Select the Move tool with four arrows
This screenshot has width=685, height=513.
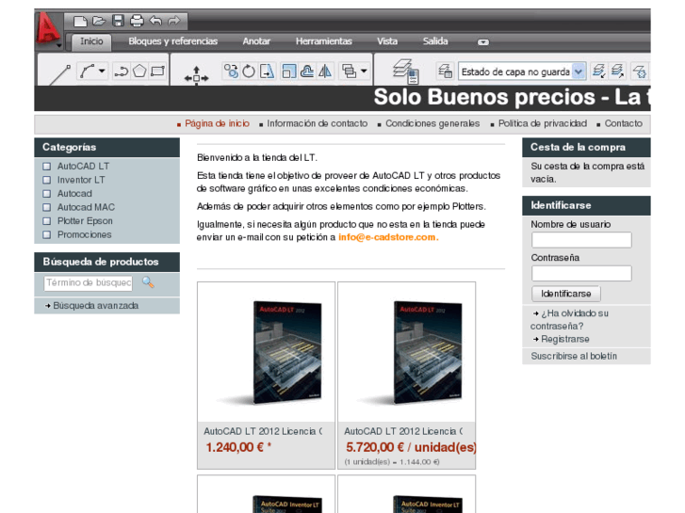[x=196, y=75]
